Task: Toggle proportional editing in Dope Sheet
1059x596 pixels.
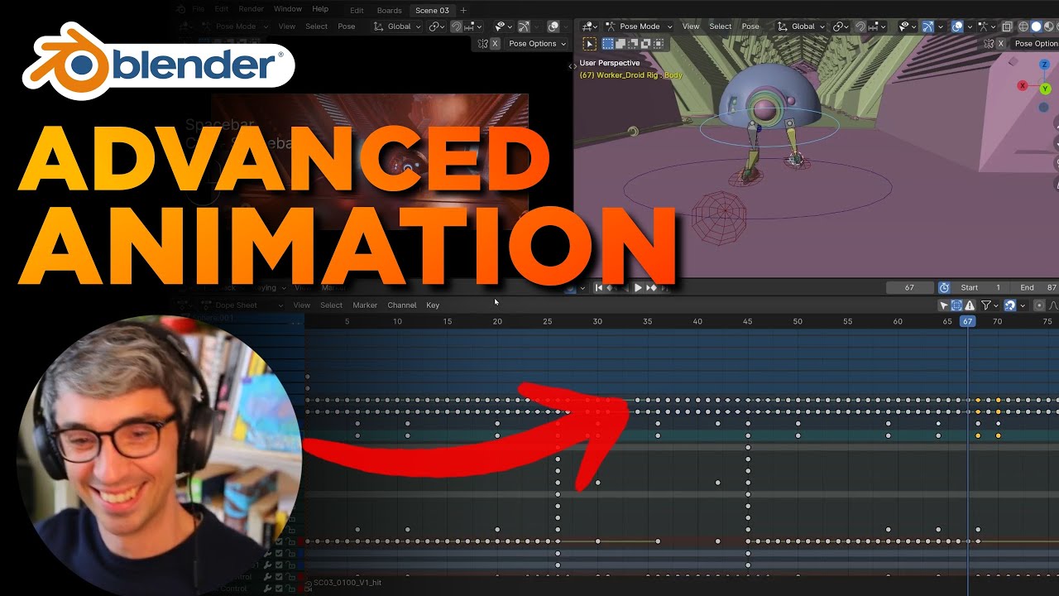Action: coord(1040,305)
